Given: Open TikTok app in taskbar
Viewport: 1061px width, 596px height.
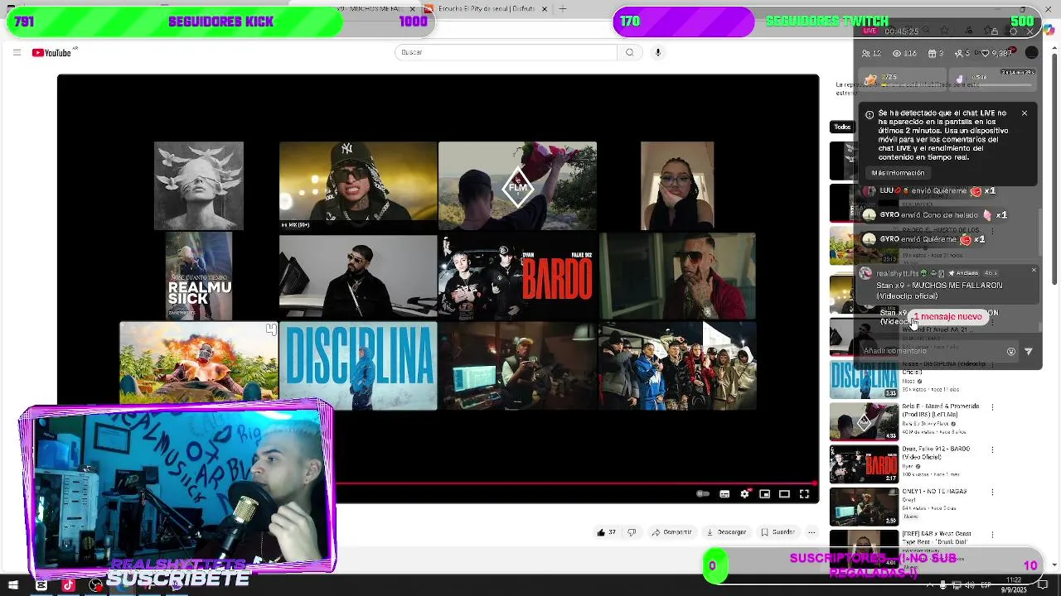Looking at the screenshot, I should pyautogui.click(x=68, y=585).
